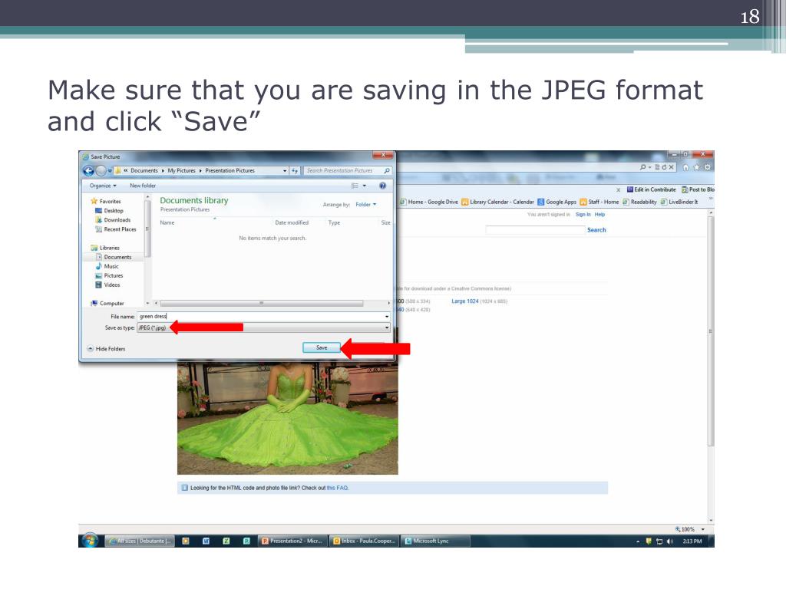Click the magnifier icon in Search Presentation Pictures box
Image resolution: width=786 pixels, height=589 pixels.
387,171
